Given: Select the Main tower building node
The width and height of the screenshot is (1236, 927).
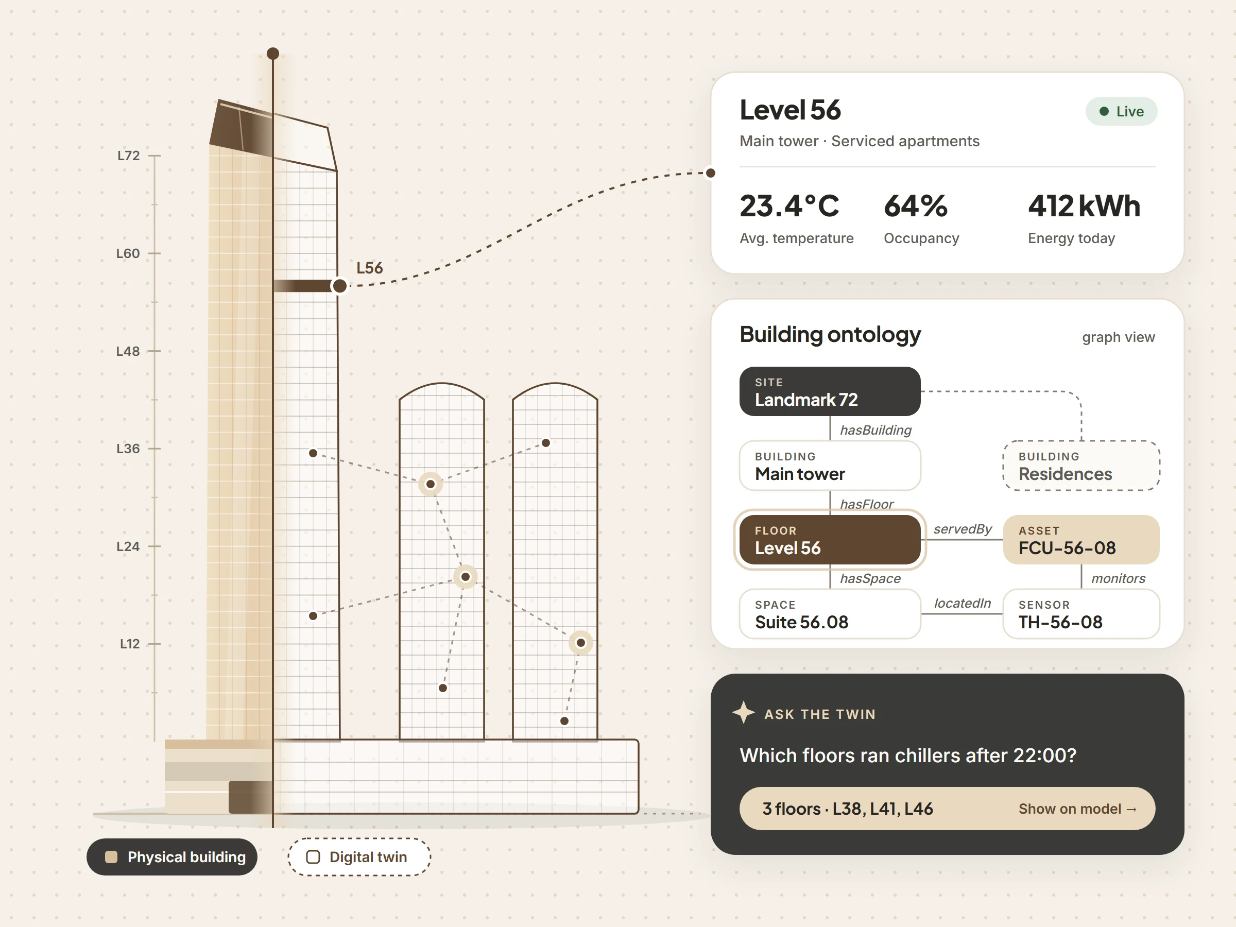Looking at the screenshot, I should pos(830,466).
